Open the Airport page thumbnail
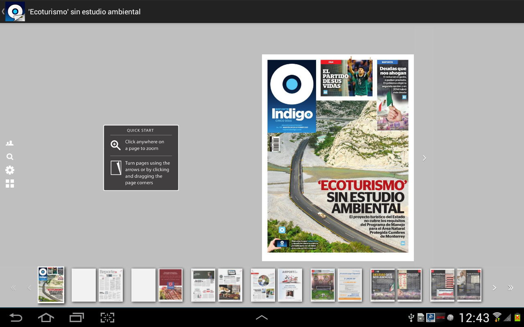This screenshot has width=524, height=327. coord(290,285)
